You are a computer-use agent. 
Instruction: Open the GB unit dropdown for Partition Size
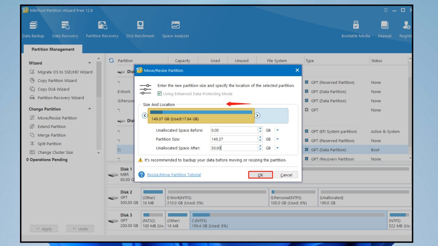pyautogui.click(x=277, y=138)
